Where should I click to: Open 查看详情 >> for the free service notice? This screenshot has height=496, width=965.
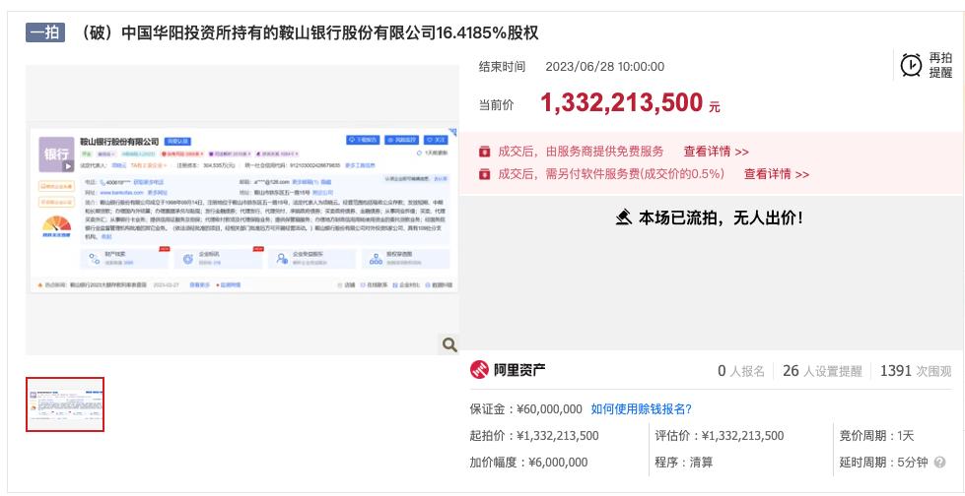pyautogui.click(x=717, y=152)
